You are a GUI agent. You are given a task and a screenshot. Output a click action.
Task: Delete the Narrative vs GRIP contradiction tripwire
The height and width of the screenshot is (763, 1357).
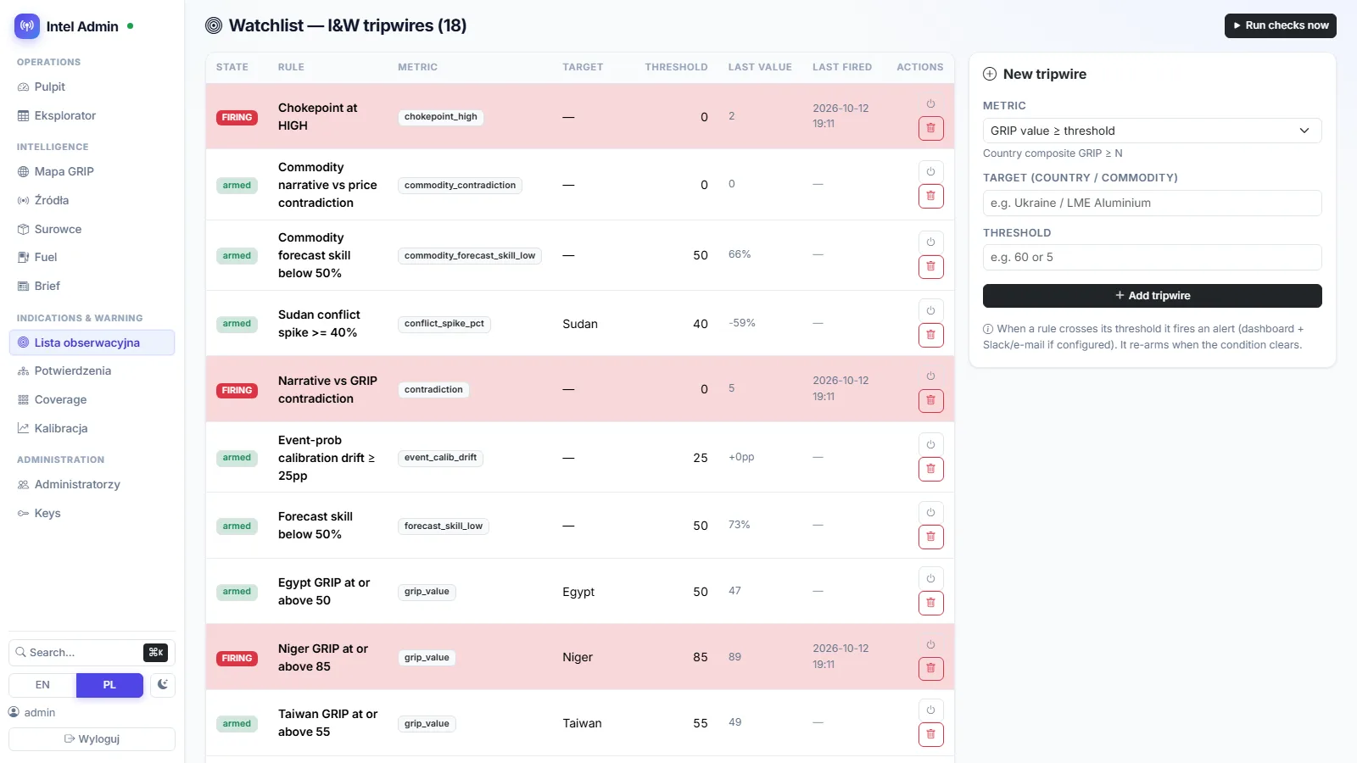click(x=930, y=400)
